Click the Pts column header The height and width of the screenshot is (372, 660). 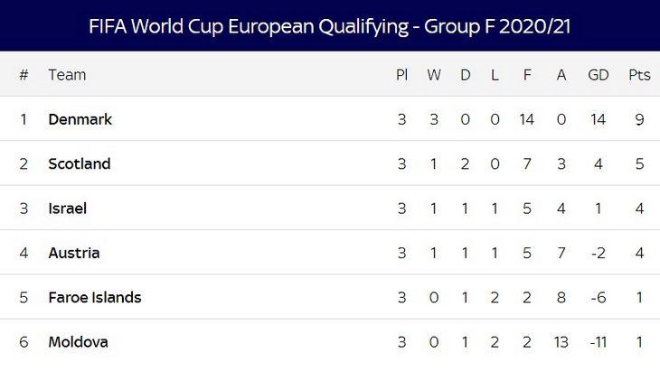(x=639, y=75)
